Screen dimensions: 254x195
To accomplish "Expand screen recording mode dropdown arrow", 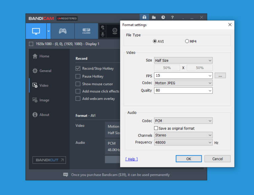I will tap(49, 31).
